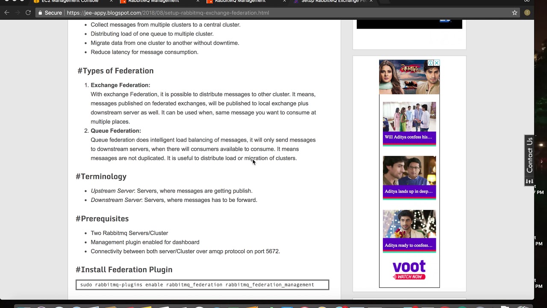
Task: Click the 'Upstream Server' italic term
Action: 112,191
